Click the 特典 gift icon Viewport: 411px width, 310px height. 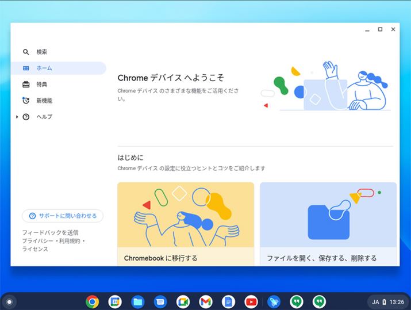(x=26, y=84)
